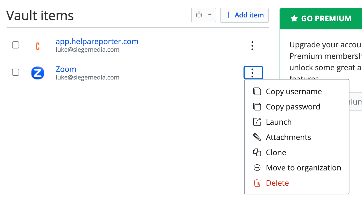Screen dimensions: 362x214
Task: Tick the Zoom item checkbox
Action: tap(16, 72)
